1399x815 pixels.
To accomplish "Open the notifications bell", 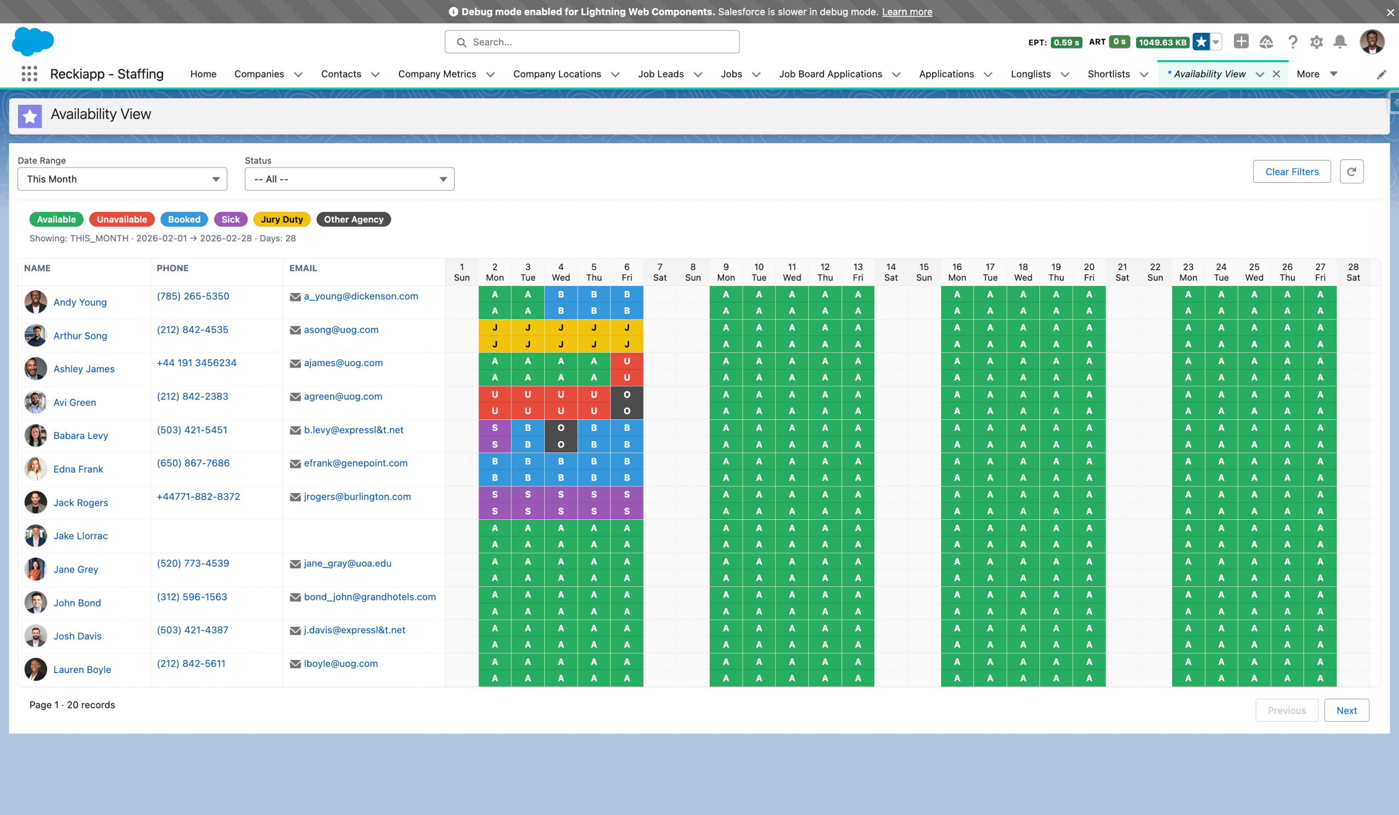I will [1339, 42].
